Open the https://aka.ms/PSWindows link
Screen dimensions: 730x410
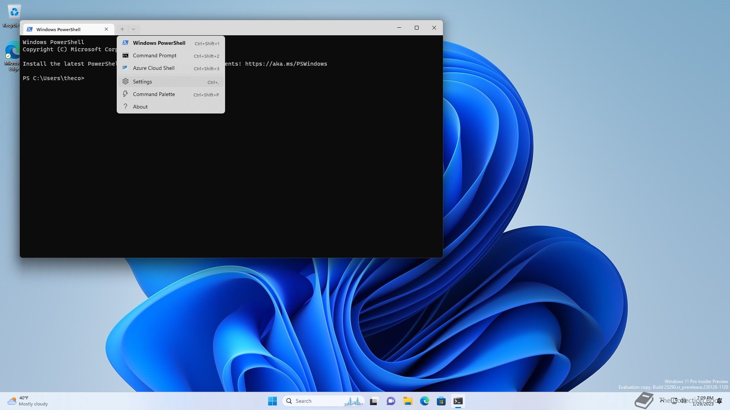tap(286, 64)
